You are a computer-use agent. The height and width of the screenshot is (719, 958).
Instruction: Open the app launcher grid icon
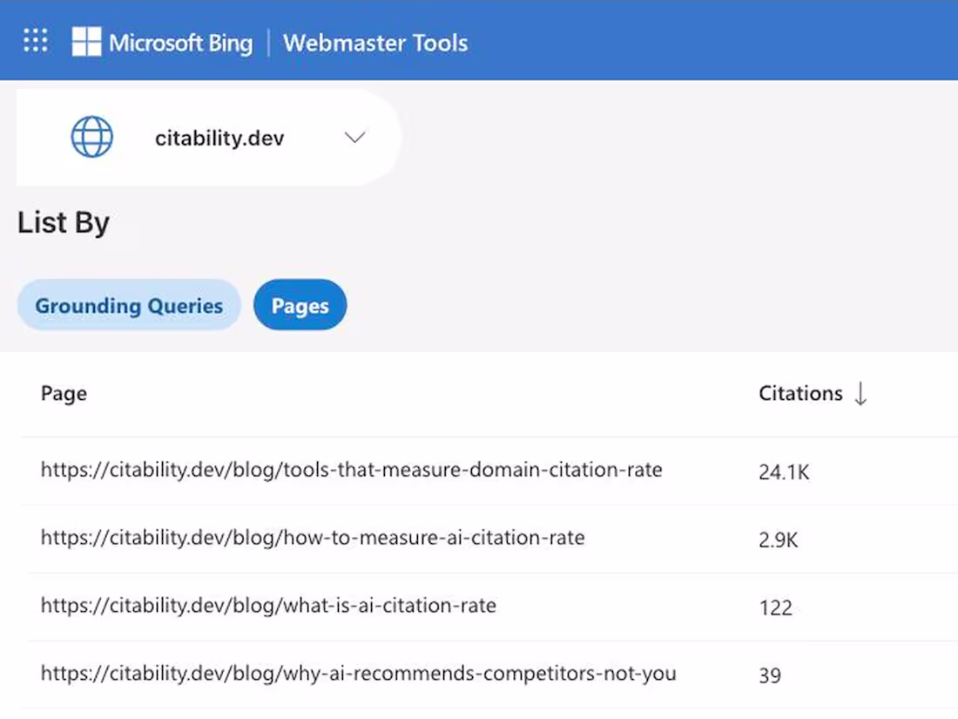pyautogui.click(x=36, y=40)
